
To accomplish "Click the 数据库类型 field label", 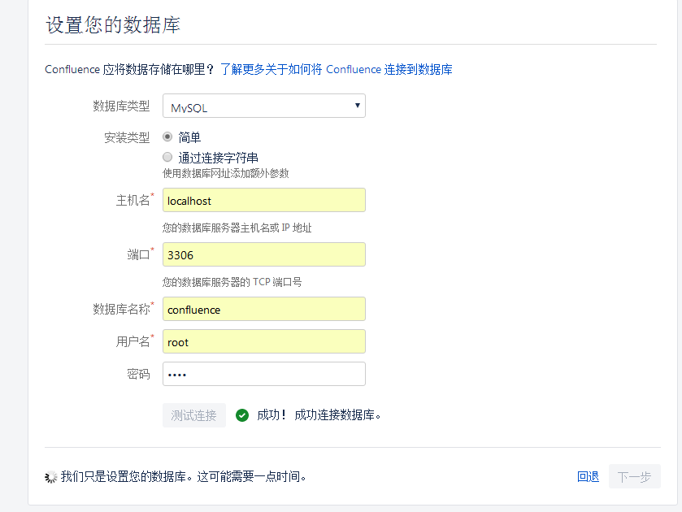I will tap(121, 106).
